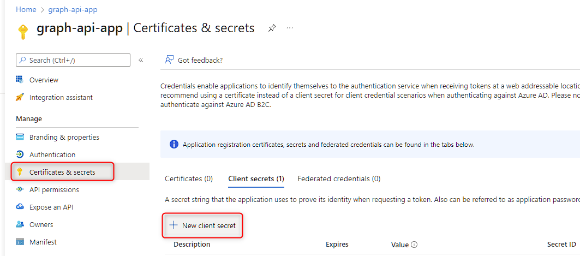580x256 pixels.
Task: Click the API permissions icon
Action: point(20,189)
